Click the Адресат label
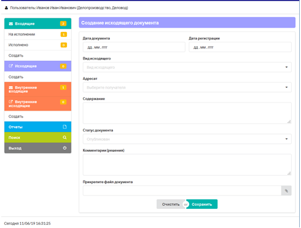Screen dimensions: 301x228 [x=90, y=79]
